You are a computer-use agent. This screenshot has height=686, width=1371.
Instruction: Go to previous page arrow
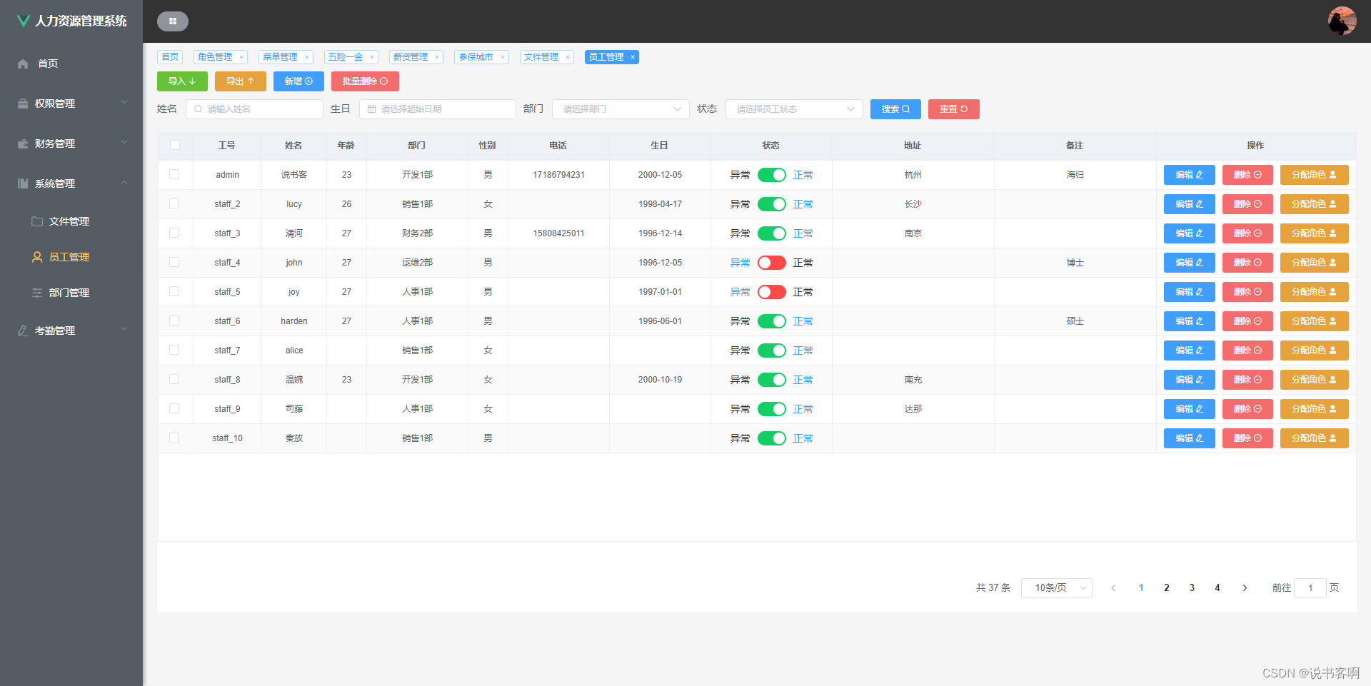1113,588
